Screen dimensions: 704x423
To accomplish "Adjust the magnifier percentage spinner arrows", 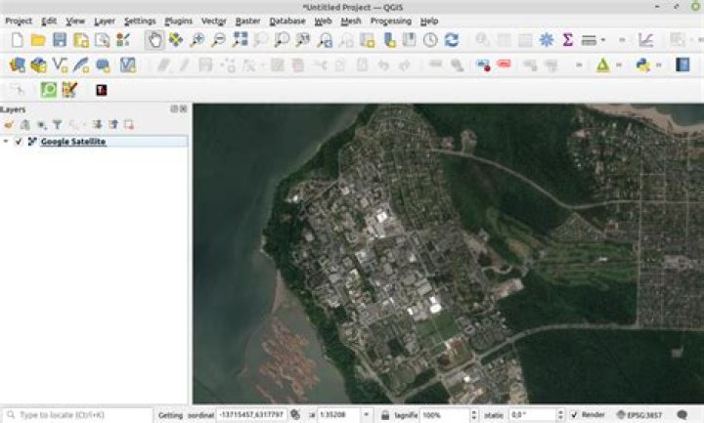I will click(473, 415).
